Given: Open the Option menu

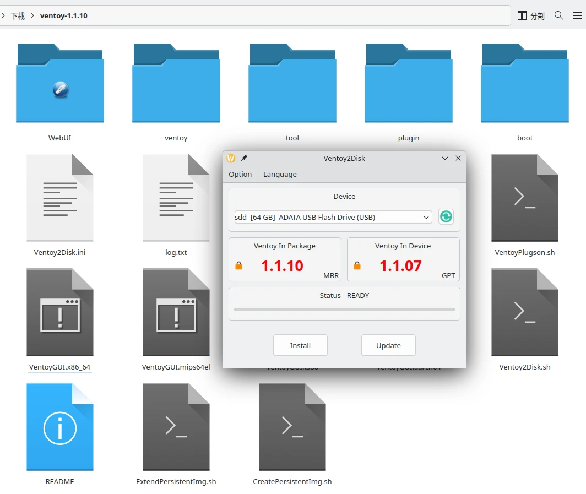Looking at the screenshot, I should 240,174.
